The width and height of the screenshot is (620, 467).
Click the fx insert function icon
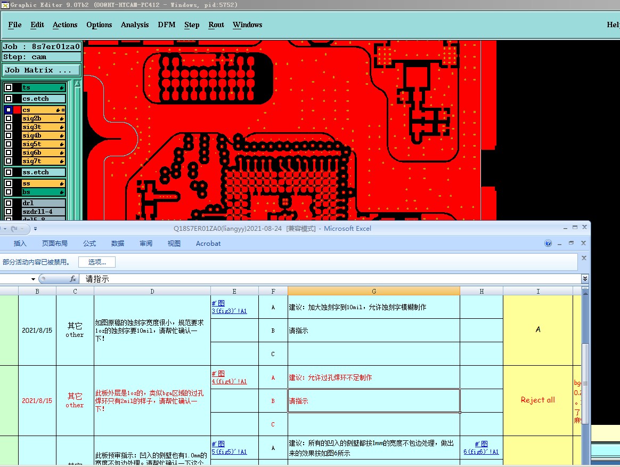point(73,279)
